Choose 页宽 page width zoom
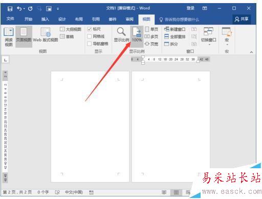Screen dimensions: 262x199 click(x=151, y=44)
